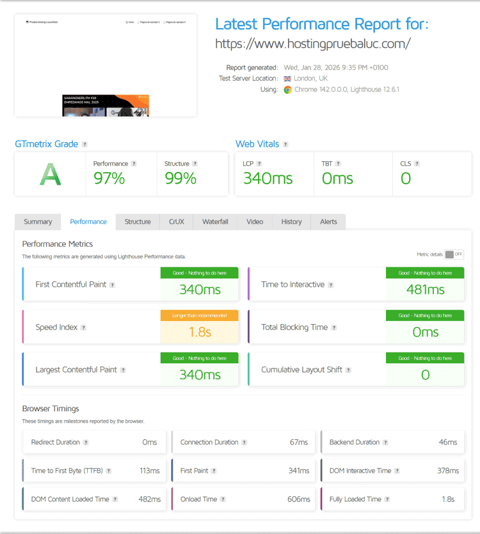Screen dimensions: 480x534
Task: Click the question mark beside Time to Interactive
Action: point(331,285)
